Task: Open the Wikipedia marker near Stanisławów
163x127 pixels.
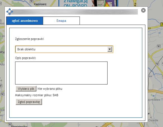Action: click(10, 124)
